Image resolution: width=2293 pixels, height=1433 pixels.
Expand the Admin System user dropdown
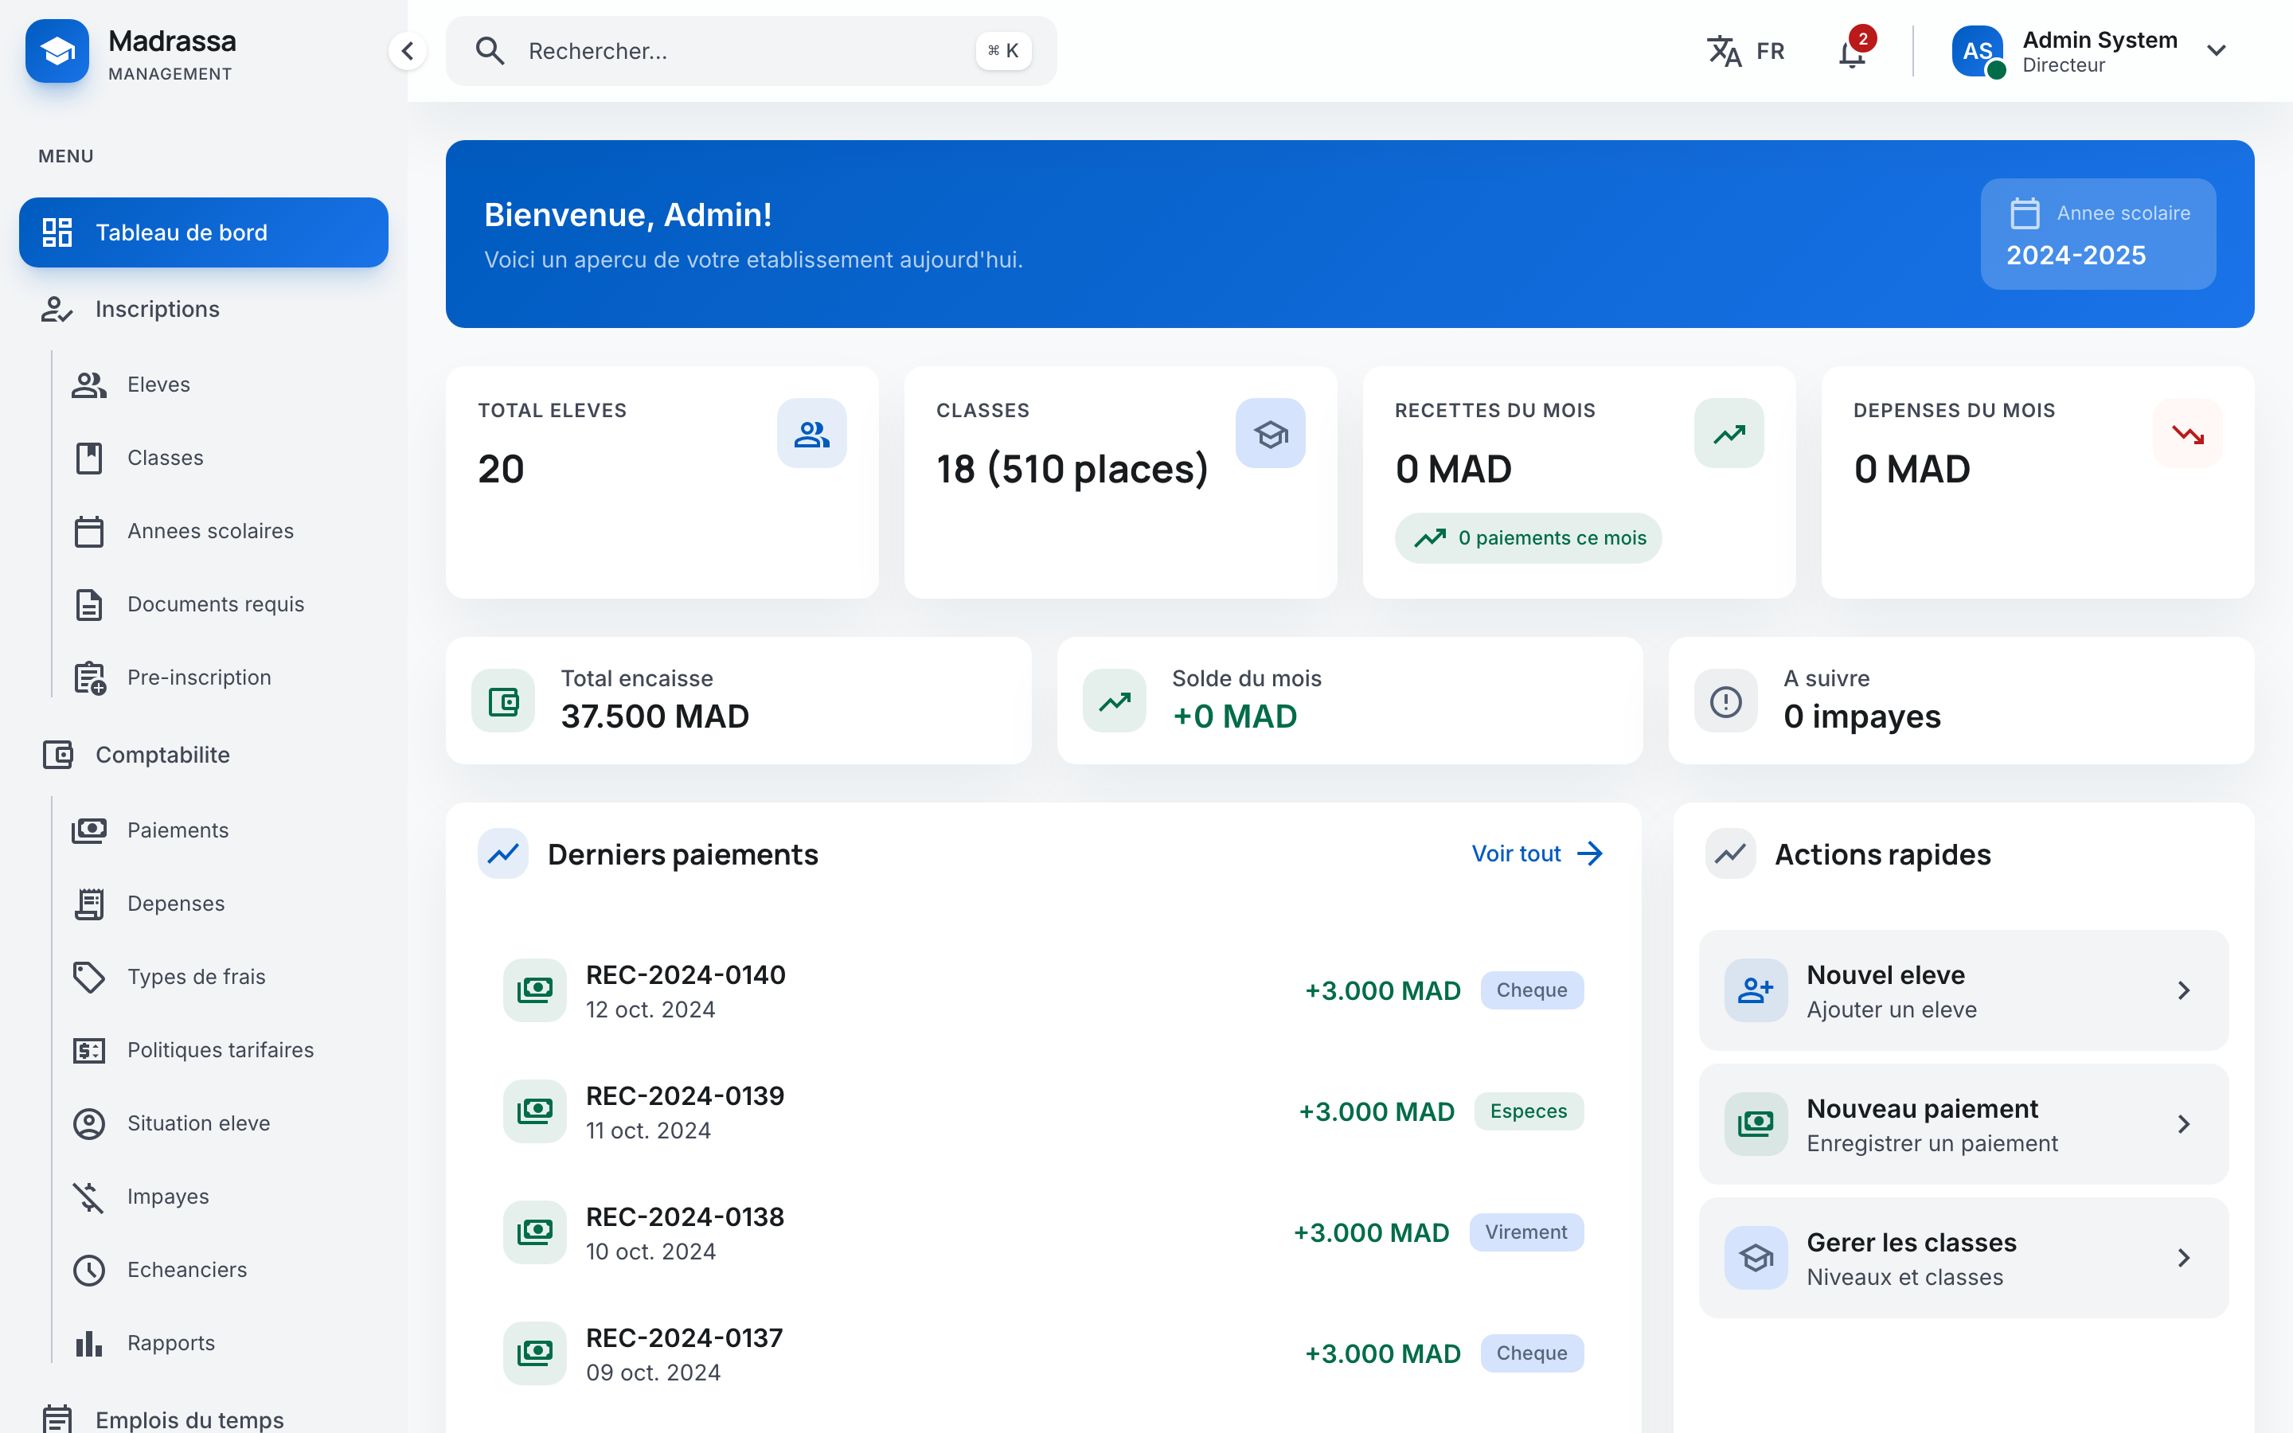coord(2215,51)
